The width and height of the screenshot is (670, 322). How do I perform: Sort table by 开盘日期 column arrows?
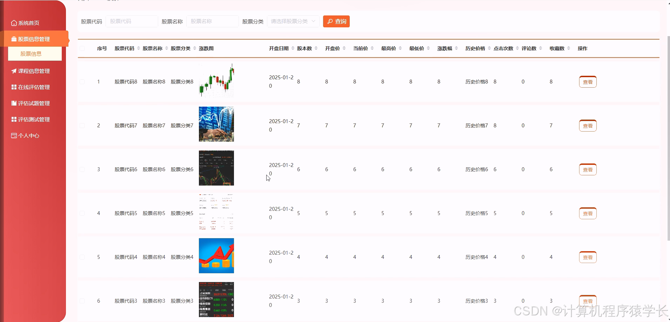[293, 48]
